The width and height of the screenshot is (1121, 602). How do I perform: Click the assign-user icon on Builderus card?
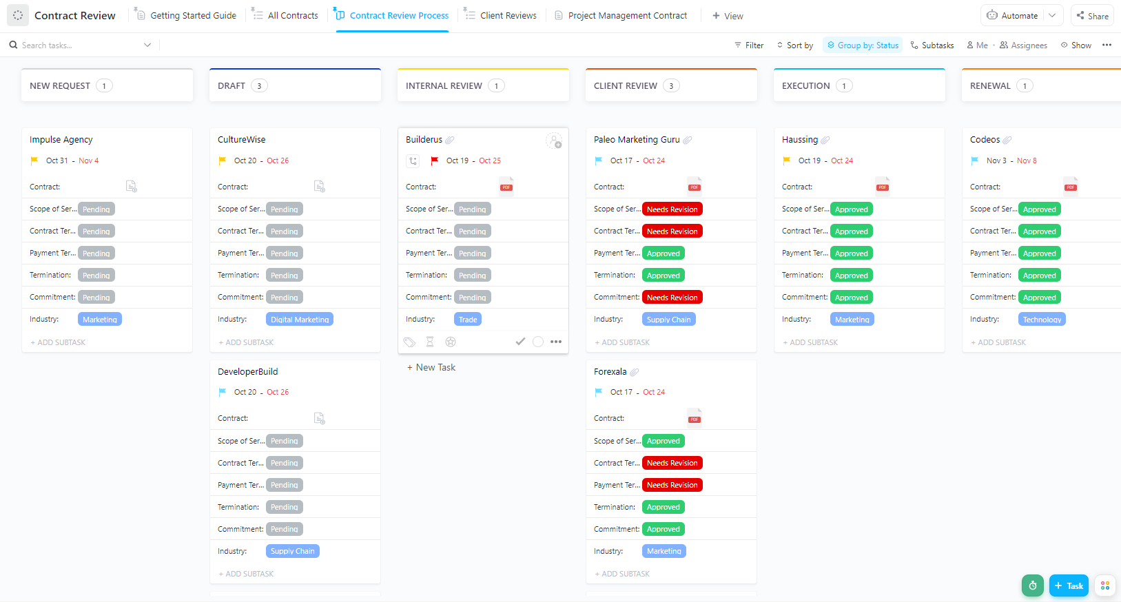(x=554, y=141)
